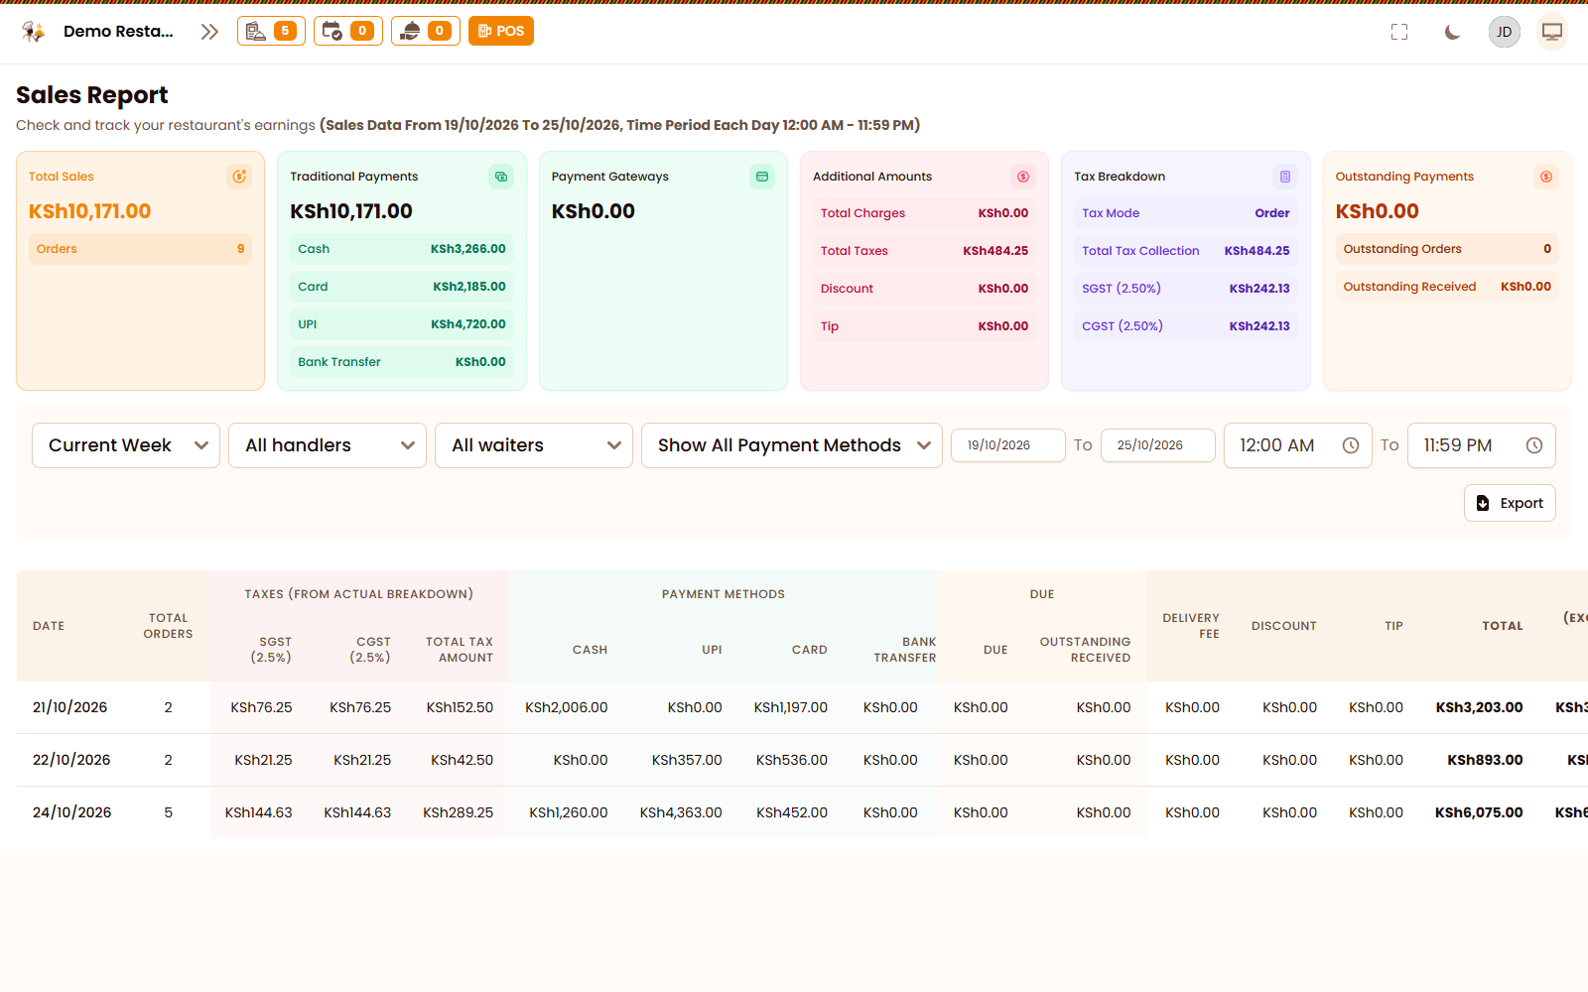Toggle fullscreen mode icon
The image size is (1588, 992).
[x=1399, y=32]
